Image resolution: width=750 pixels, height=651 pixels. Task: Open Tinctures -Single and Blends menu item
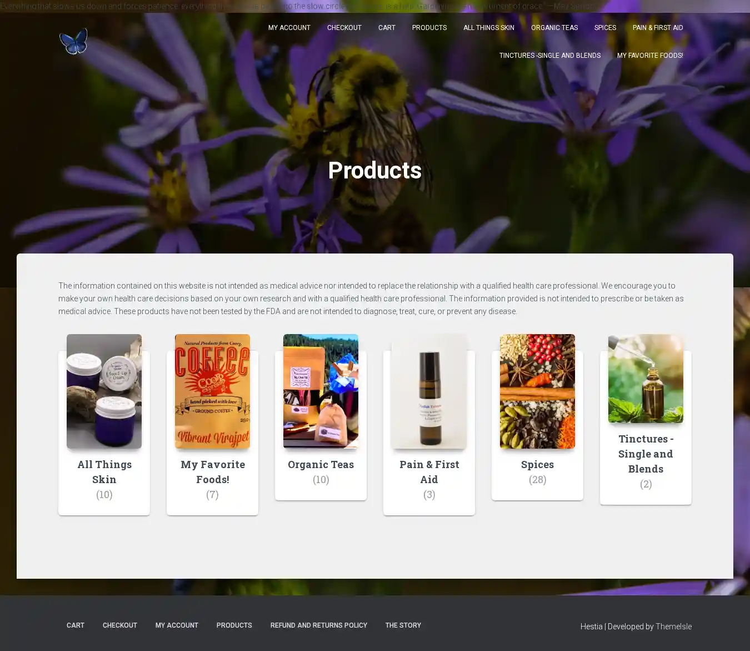pos(549,56)
